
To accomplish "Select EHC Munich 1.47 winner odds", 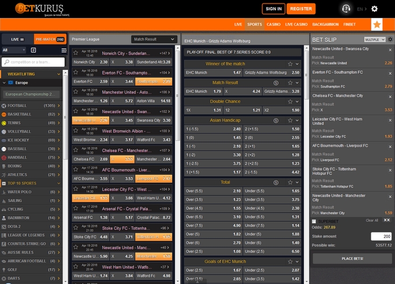I will tap(213, 73).
